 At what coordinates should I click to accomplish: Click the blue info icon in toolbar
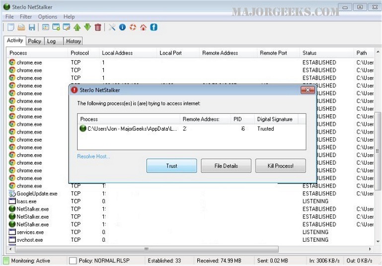[122, 27]
